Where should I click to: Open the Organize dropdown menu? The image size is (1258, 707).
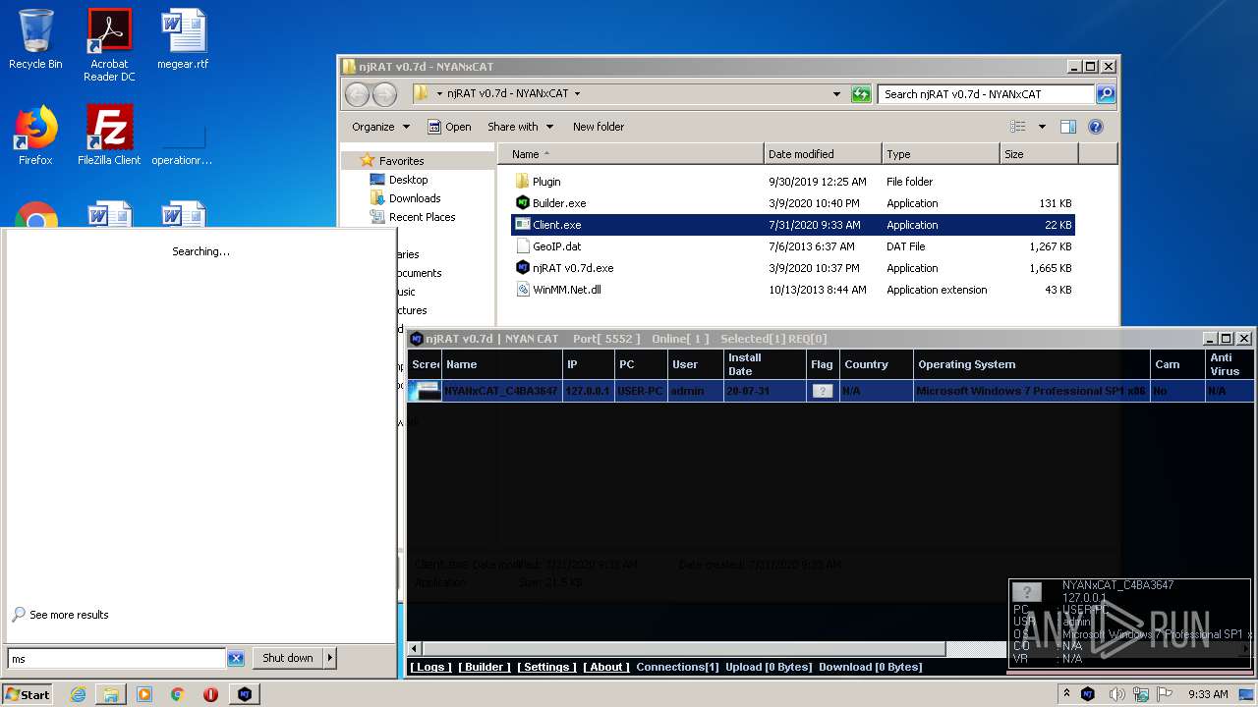tap(380, 127)
